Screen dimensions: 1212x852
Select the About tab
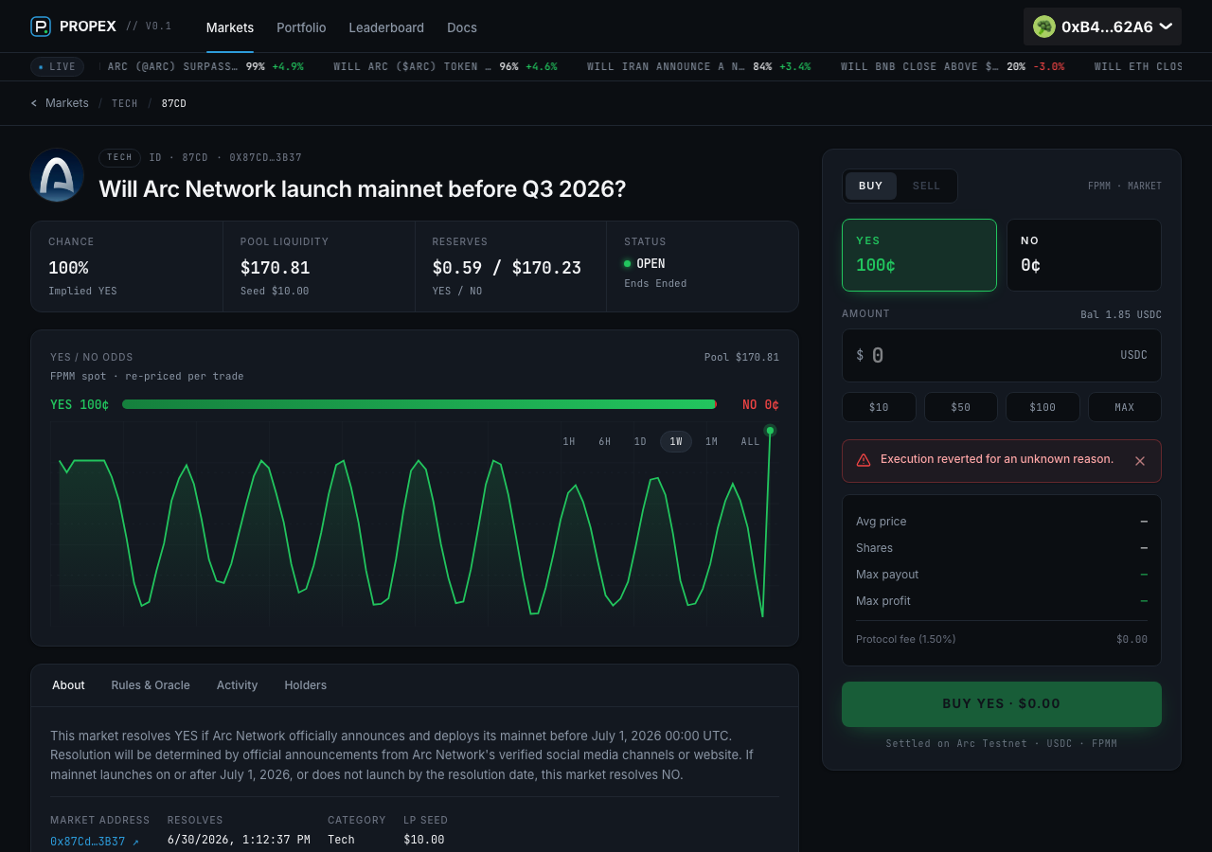tap(68, 685)
